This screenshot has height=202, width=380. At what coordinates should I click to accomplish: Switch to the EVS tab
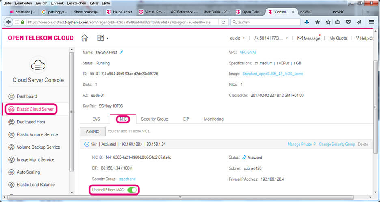tap(96, 119)
